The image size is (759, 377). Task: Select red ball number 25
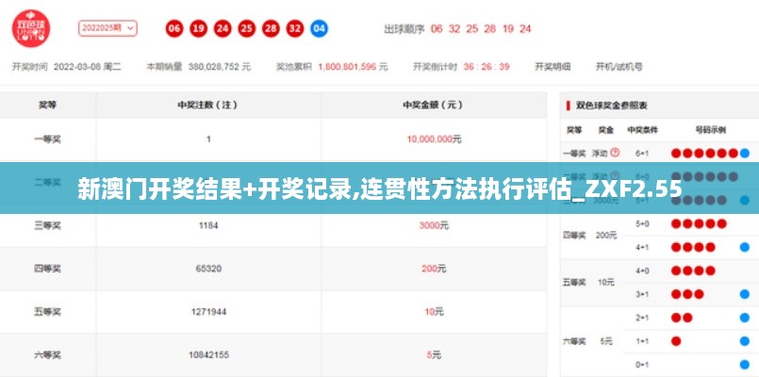point(247,28)
